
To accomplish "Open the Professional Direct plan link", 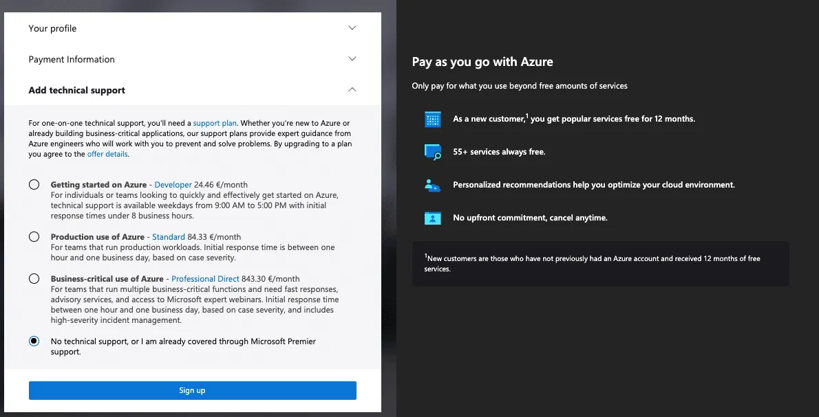I will tap(205, 278).
